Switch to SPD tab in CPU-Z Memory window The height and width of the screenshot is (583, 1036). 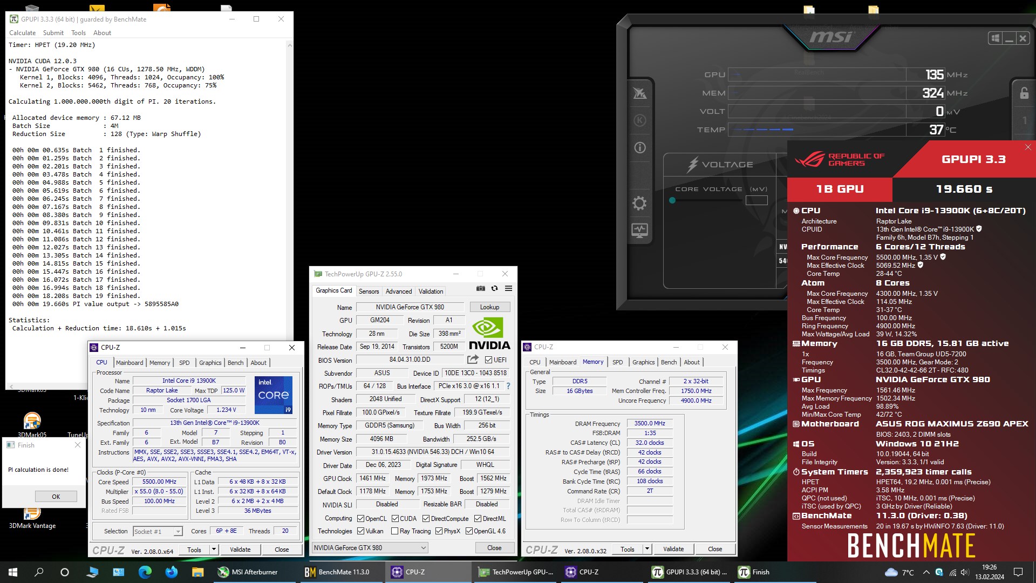point(618,362)
